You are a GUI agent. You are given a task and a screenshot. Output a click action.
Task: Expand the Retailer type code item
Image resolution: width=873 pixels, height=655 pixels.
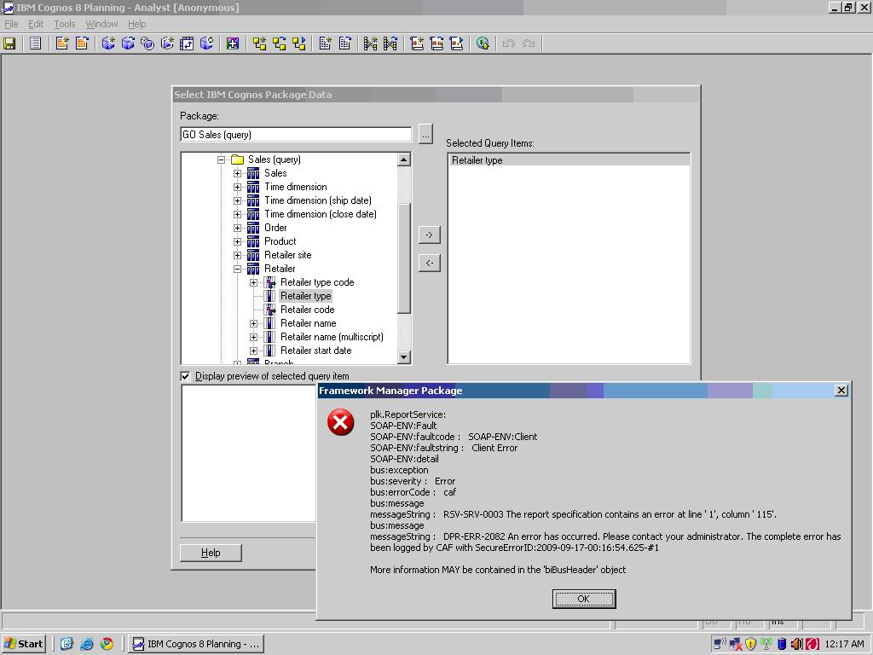(253, 282)
